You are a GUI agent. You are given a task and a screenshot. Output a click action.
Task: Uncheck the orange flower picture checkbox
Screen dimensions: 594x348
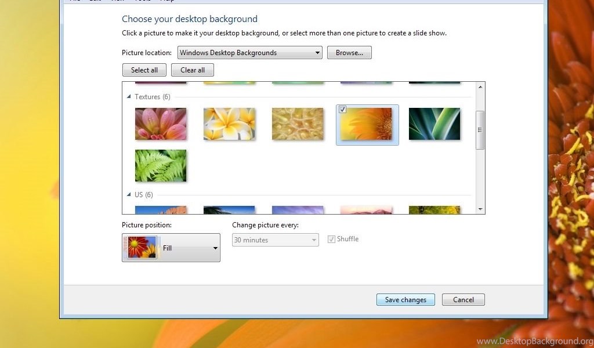342,110
